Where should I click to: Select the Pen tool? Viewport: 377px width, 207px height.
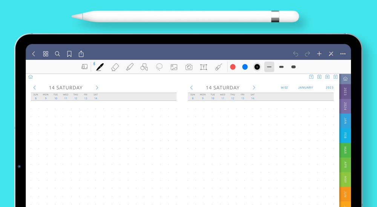click(x=100, y=67)
